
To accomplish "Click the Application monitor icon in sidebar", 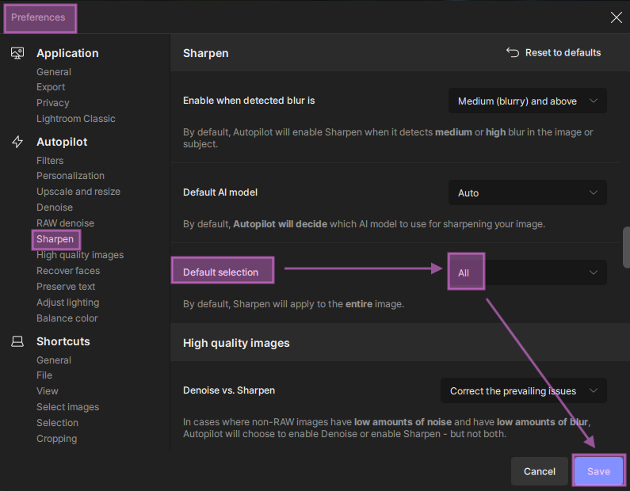I will [x=17, y=53].
